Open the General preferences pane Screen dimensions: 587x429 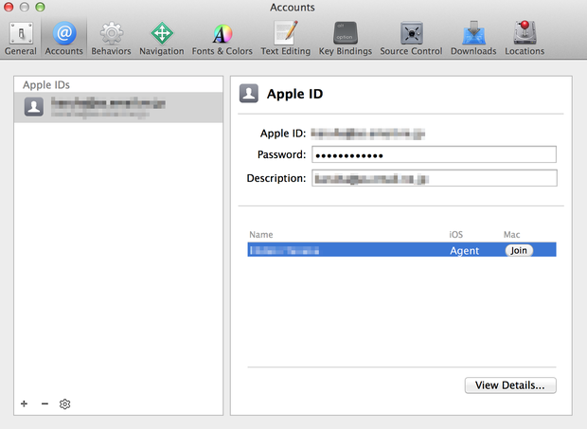click(21, 38)
